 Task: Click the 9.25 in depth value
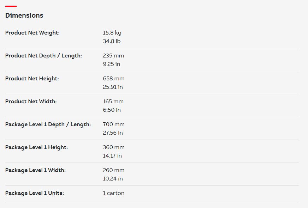coord(112,64)
